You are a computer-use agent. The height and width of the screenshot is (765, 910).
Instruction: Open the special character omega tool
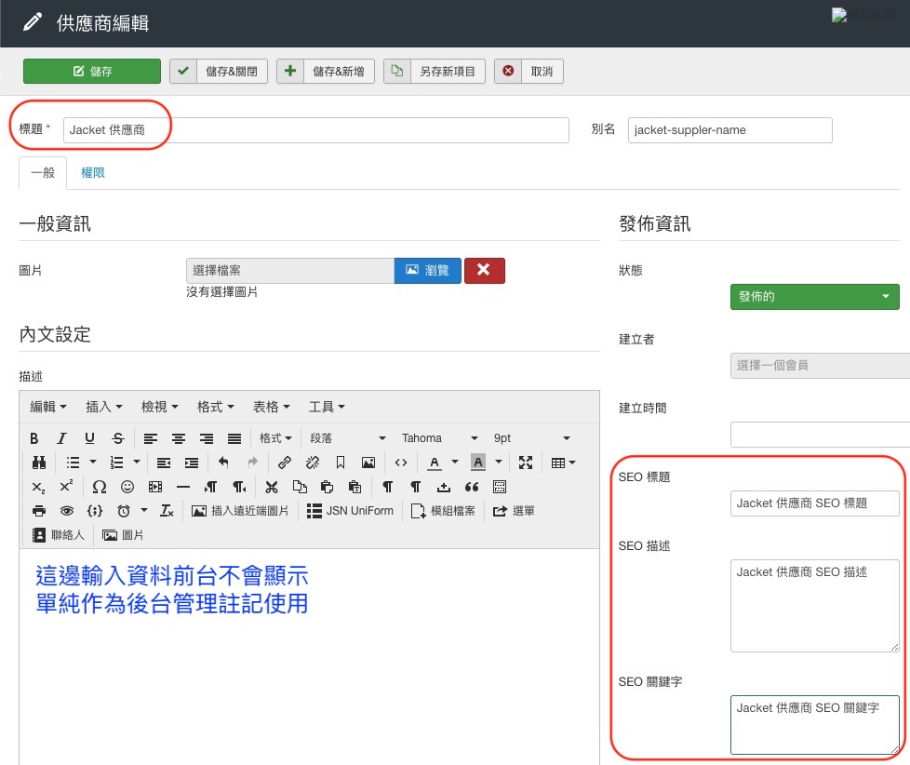99,487
